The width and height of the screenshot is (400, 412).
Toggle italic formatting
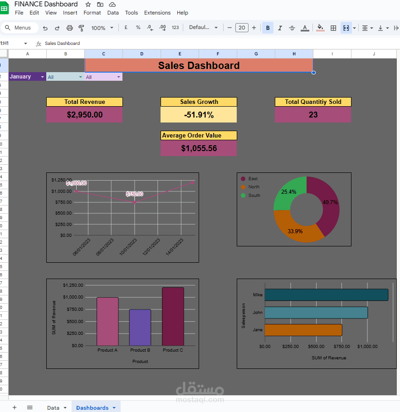pos(279,28)
